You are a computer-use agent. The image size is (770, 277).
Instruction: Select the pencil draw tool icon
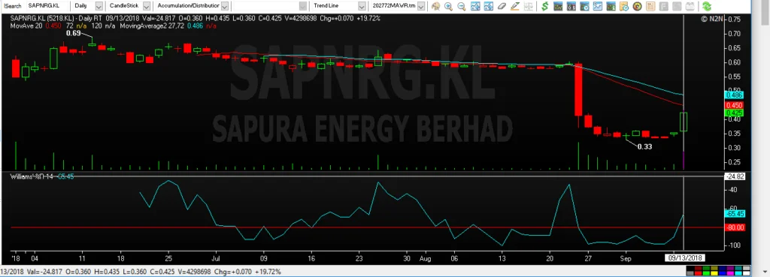[x=514, y=6]
